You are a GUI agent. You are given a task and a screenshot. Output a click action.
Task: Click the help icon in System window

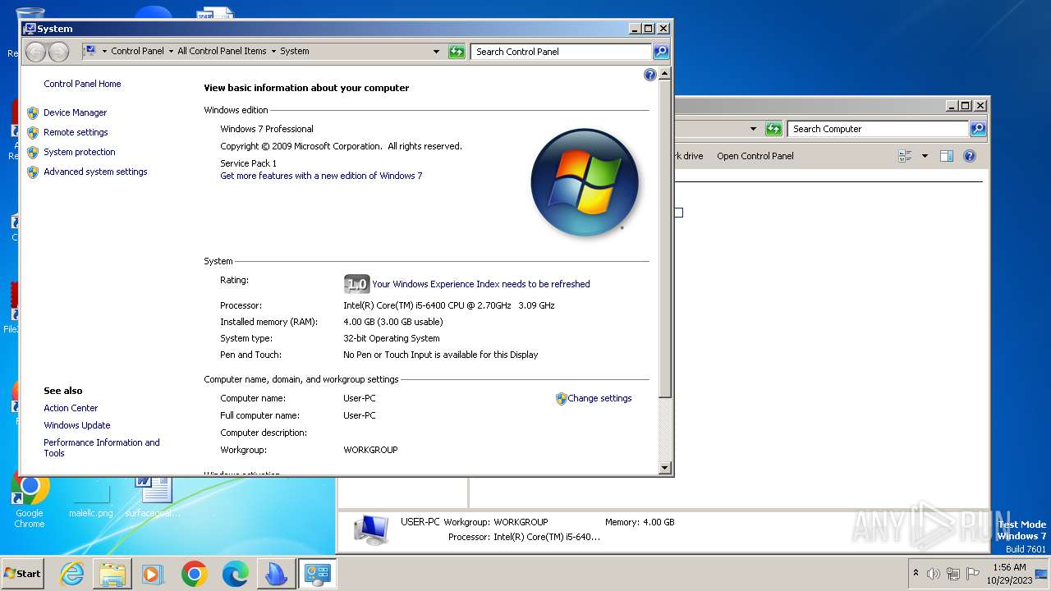[x=649, y=75]
